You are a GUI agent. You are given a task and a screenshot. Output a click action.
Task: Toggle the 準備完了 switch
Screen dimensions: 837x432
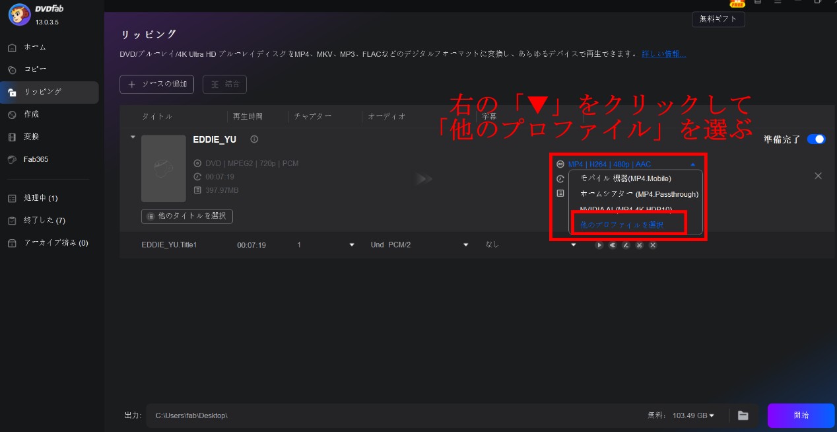click(816, 139)
